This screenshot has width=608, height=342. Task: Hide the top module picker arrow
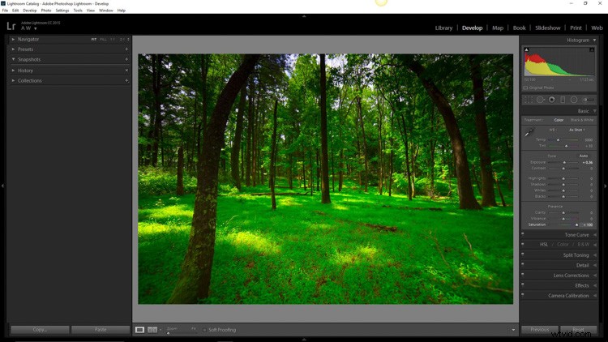coord(304,16)
